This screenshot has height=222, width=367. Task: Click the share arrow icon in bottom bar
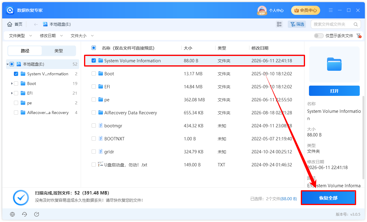[x=37, y=214]
